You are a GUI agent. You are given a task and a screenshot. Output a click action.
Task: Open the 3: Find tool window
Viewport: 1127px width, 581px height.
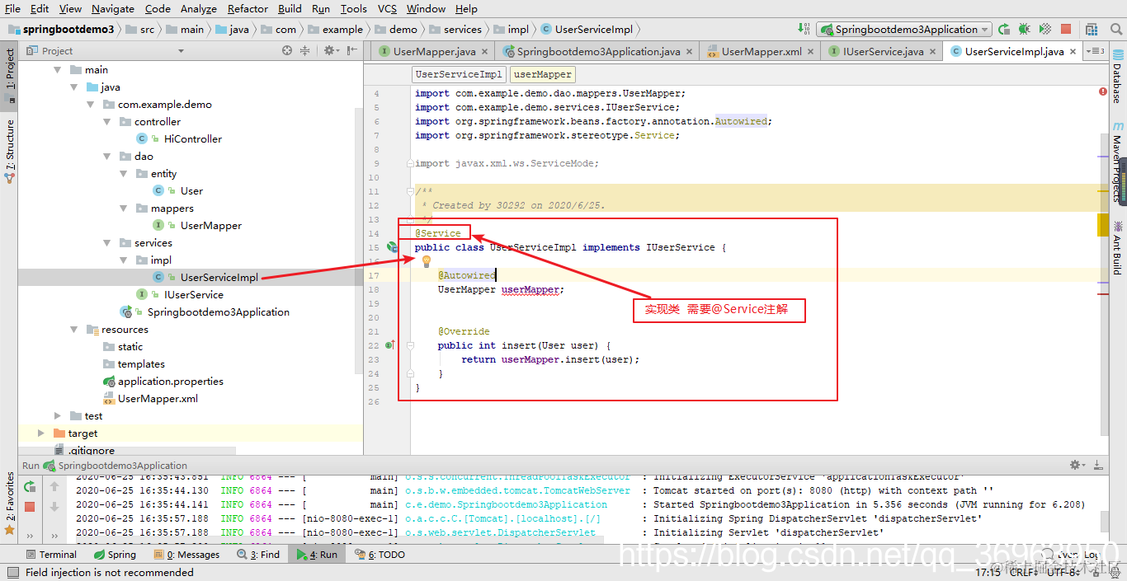258,555
